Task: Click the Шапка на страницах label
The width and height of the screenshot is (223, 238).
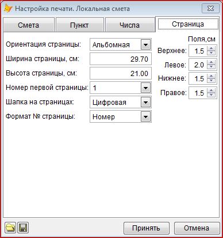Action: click(40, 102)
